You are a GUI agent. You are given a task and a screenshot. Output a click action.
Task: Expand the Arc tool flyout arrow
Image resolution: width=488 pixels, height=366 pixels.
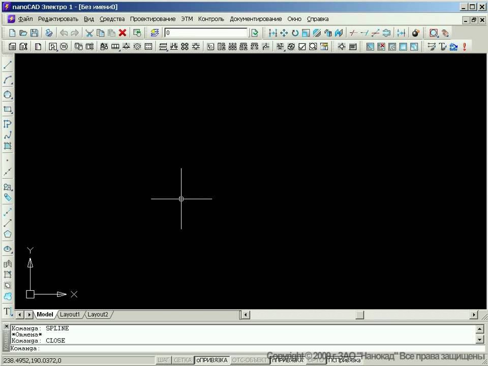point(12,84)
